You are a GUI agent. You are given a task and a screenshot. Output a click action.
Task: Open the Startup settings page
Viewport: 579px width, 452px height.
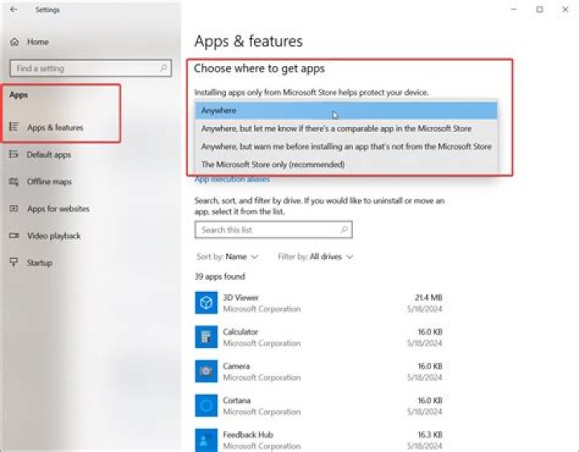tap(39, 263)
